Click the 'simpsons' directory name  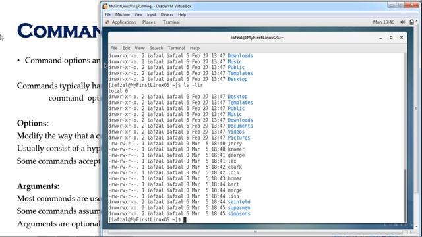click(x=239, y=213)
